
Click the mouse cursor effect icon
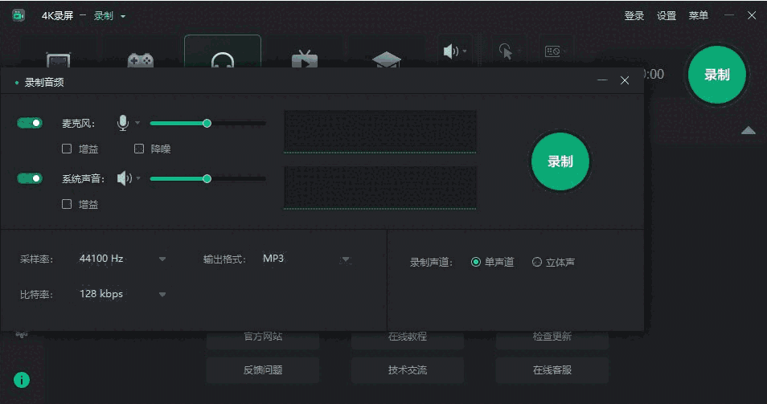pos(506,51)
